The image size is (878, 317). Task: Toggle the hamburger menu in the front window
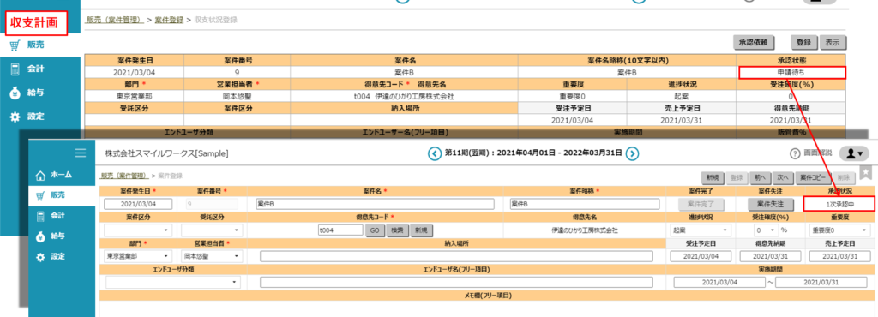coord(81,153)
